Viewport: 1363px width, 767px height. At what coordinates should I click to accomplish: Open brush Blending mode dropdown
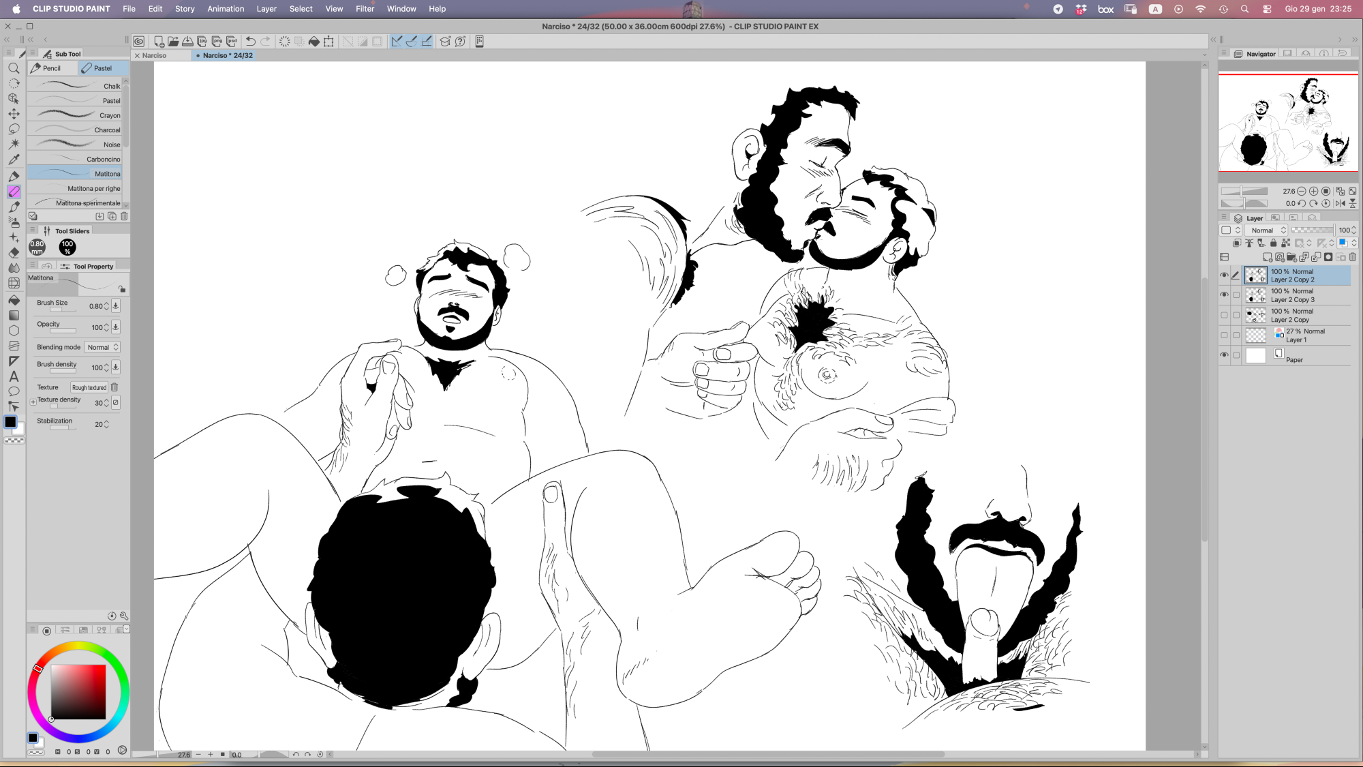(102, 347)
